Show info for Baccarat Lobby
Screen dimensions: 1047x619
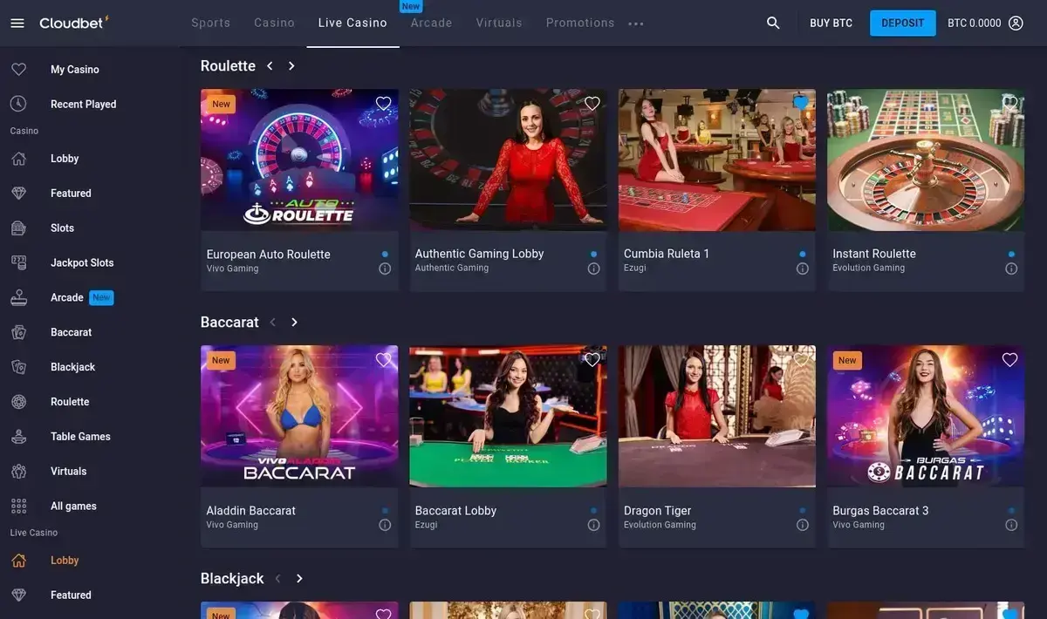click(x=594, y=525)
